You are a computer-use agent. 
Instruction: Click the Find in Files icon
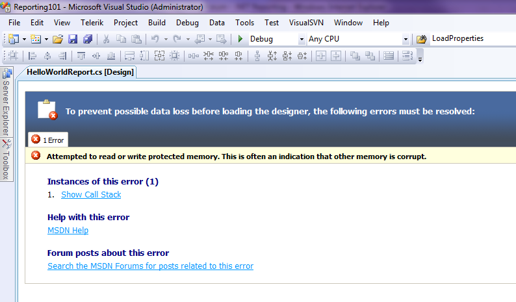click(421, 39)
